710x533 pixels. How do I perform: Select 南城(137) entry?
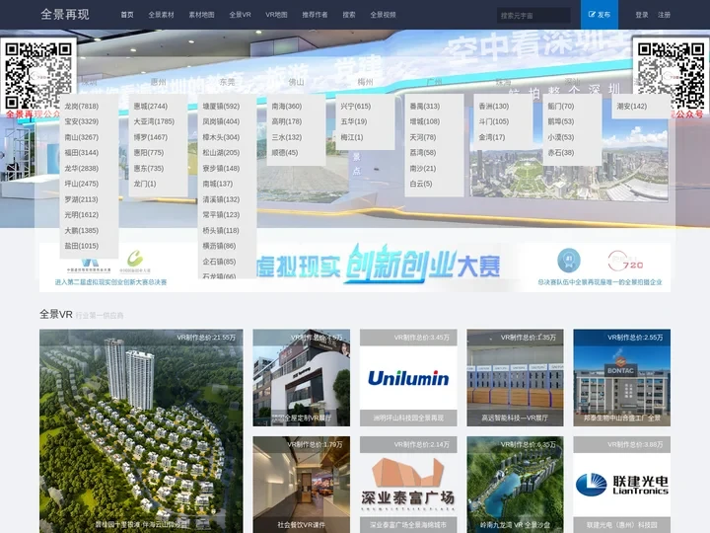click(217, 184)
